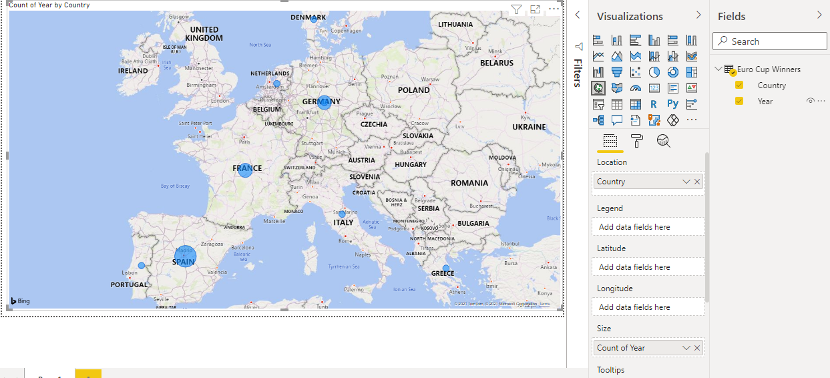Switch to the Analytics magnifier tab

coord(663,141)
